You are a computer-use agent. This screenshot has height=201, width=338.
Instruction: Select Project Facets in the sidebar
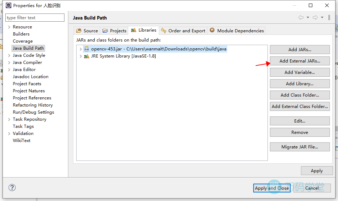point(27,84)
